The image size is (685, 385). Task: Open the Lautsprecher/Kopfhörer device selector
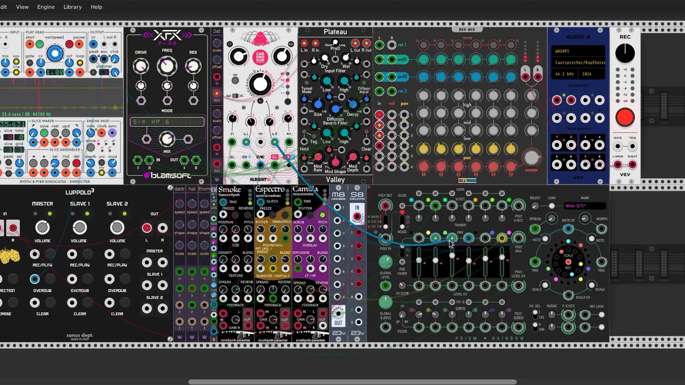click(x=579, y=63)
